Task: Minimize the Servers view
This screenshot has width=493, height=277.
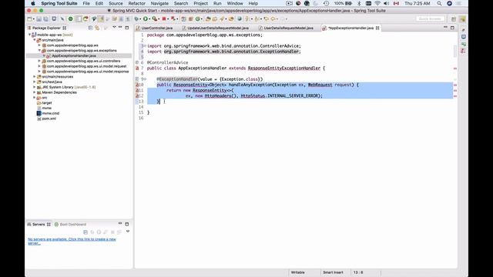Action: [120, 224]
